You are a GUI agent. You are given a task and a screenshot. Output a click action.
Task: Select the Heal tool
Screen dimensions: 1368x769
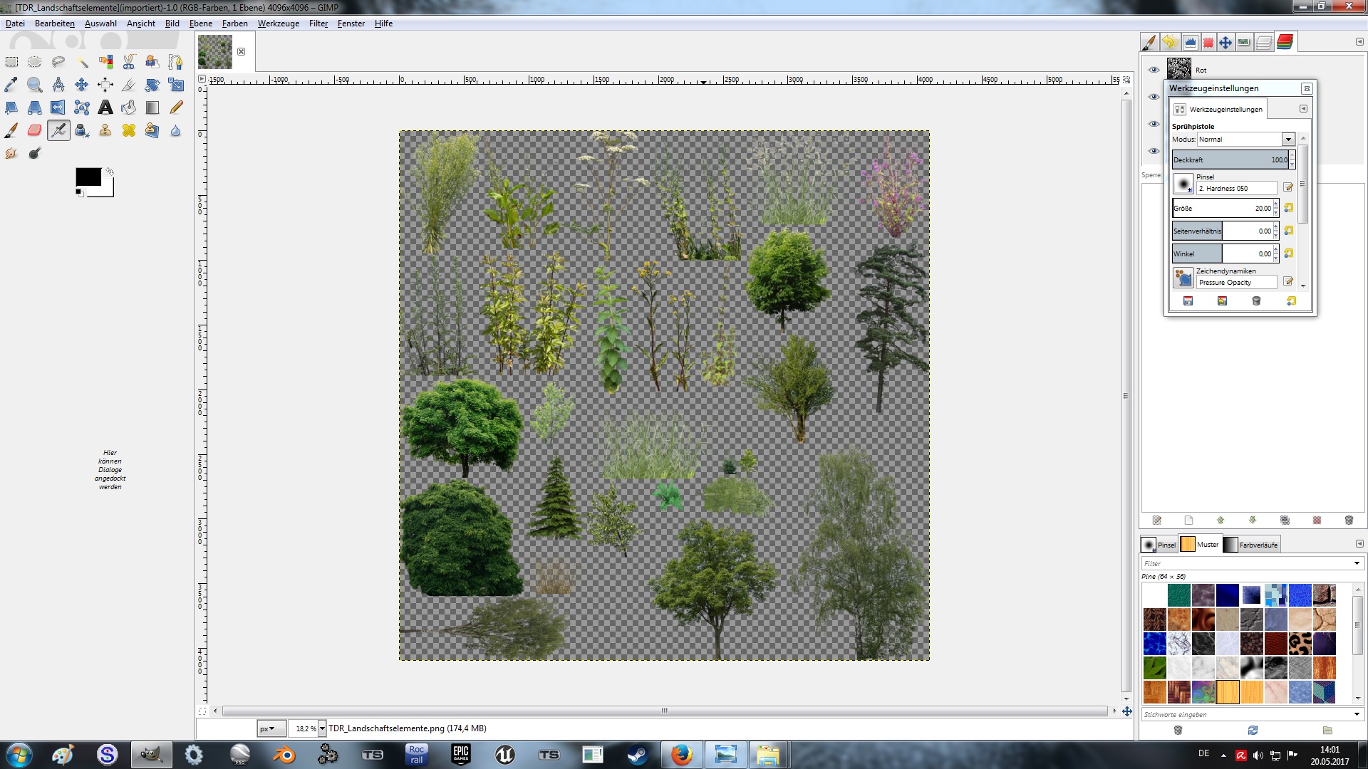coord(129,130)
